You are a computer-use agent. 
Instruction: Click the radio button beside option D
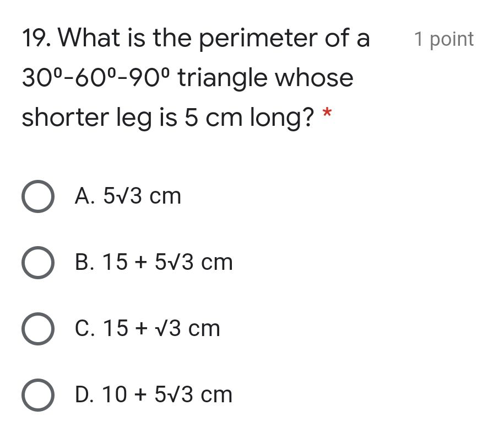(x=37, y=395)
